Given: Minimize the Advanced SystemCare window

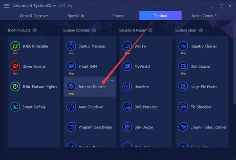Looking at the screenshot, I should click(212, 6).
